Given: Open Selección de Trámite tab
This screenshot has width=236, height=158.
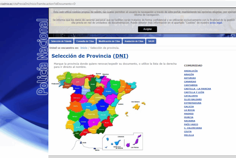Looking at the screenshot, I should coord(61,41).
